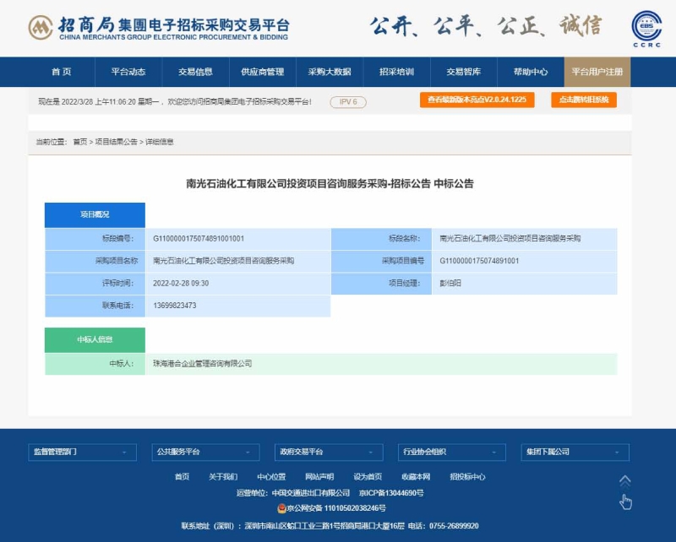
Task: Open the 行业协会组织 dropdown list
Action: [451, 452]
